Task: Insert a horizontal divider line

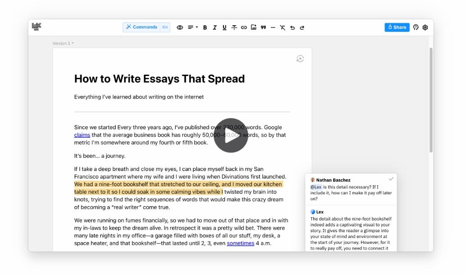Action: coord(273,27)
